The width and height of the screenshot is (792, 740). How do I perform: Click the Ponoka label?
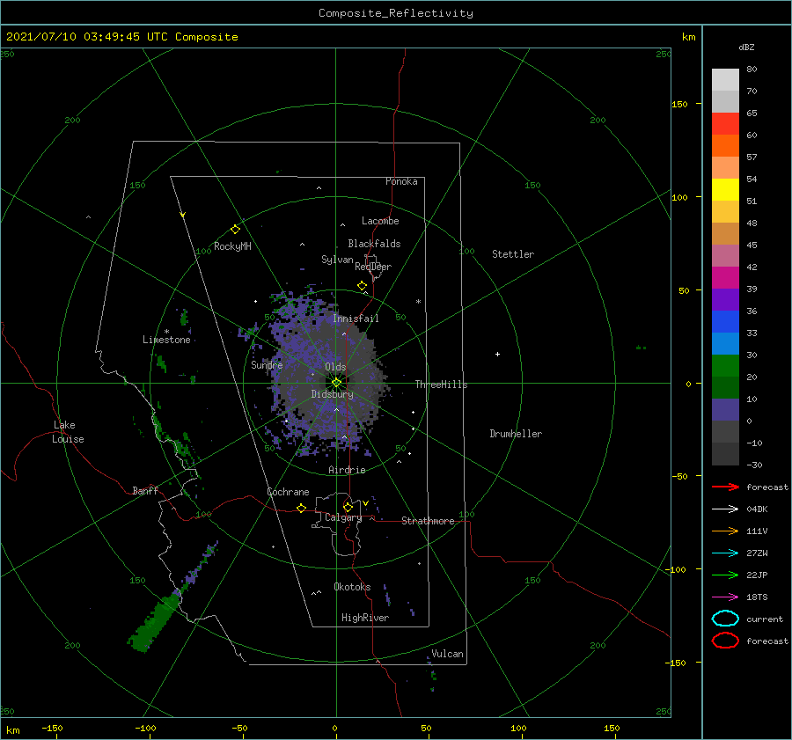[401, 181]
